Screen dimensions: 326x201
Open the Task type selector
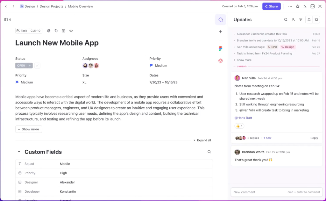(22, 31)
